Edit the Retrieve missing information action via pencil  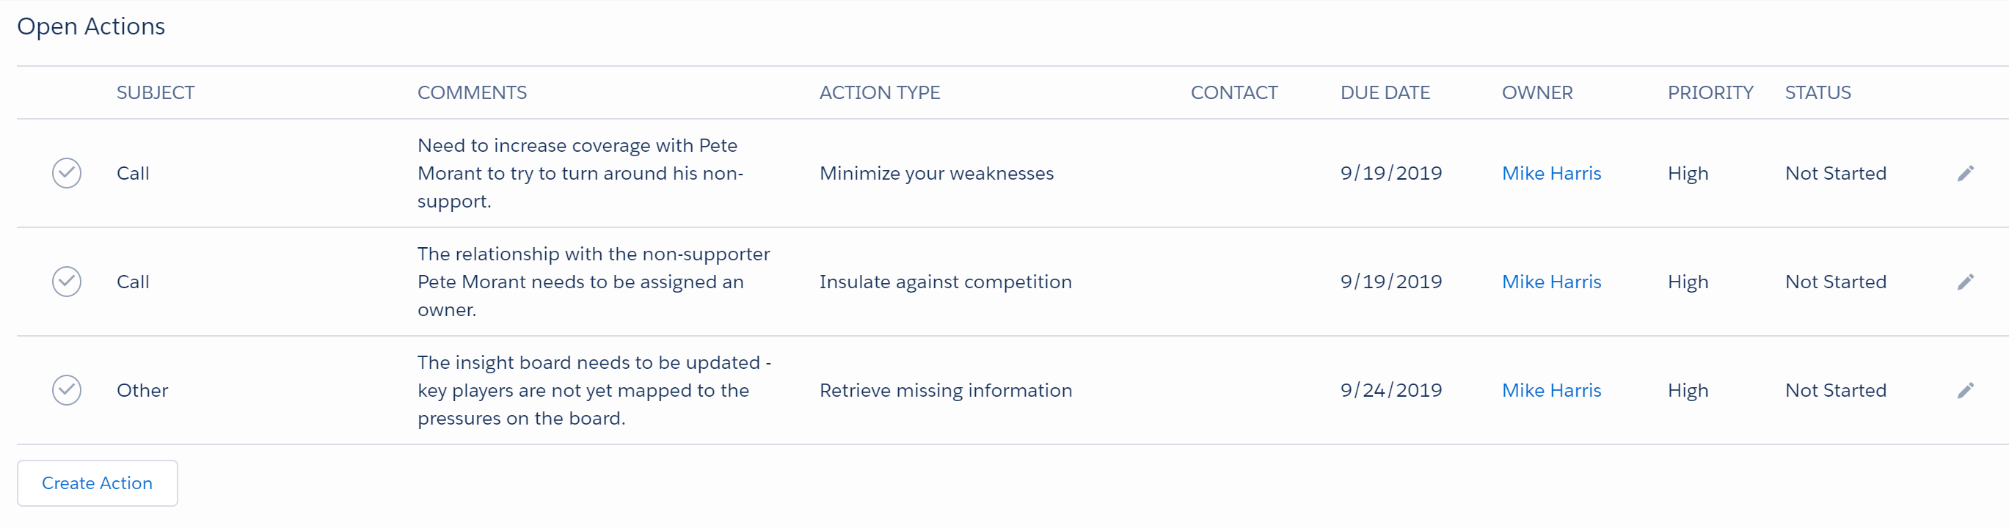point(1965,390)
